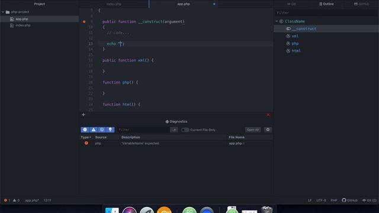Screen dimensions: 379x213
Task: Collapse the ClassName outline node
Action: pos(277,21)
